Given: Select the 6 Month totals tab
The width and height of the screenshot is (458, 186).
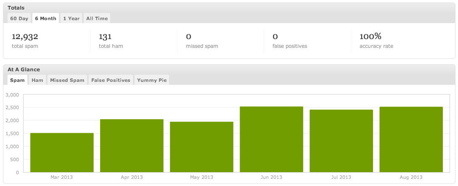Looking at the screenshot, I should (x=46, y=18).
